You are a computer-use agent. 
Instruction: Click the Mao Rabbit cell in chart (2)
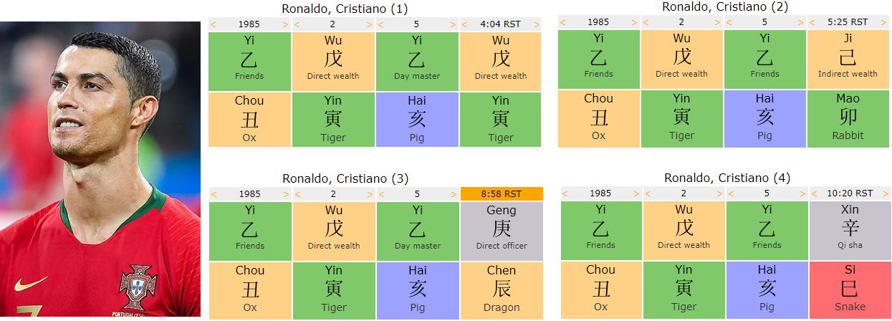(x=848, y=118)
